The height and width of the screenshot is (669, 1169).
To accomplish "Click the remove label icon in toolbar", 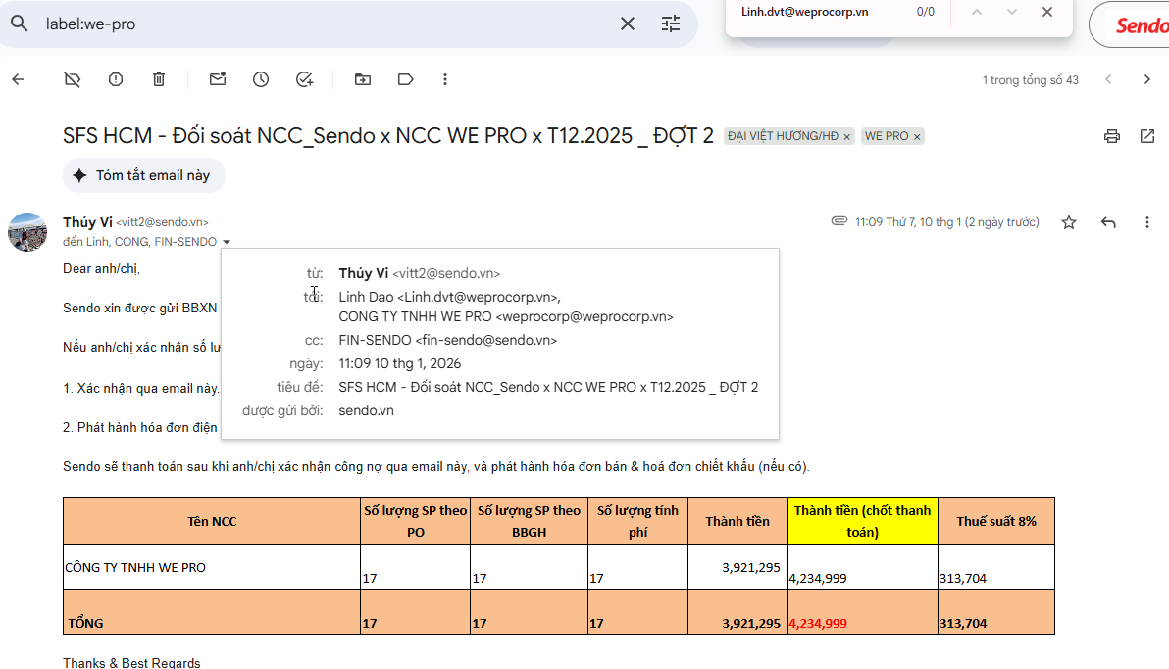I will [x=73, y=79].
